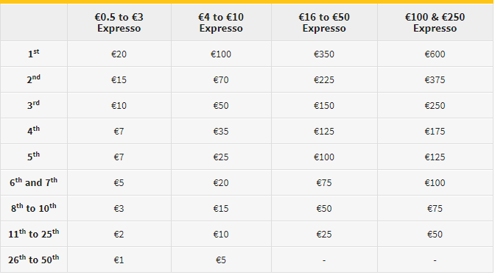Select the €350 prize cell
The width and height of the screenshot is (495, 275).
tap(324, 54)
